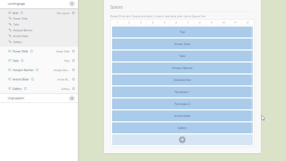Screen dimensions: 286x161
Task: Click the add space plus icon
Action: pos(182,140)
